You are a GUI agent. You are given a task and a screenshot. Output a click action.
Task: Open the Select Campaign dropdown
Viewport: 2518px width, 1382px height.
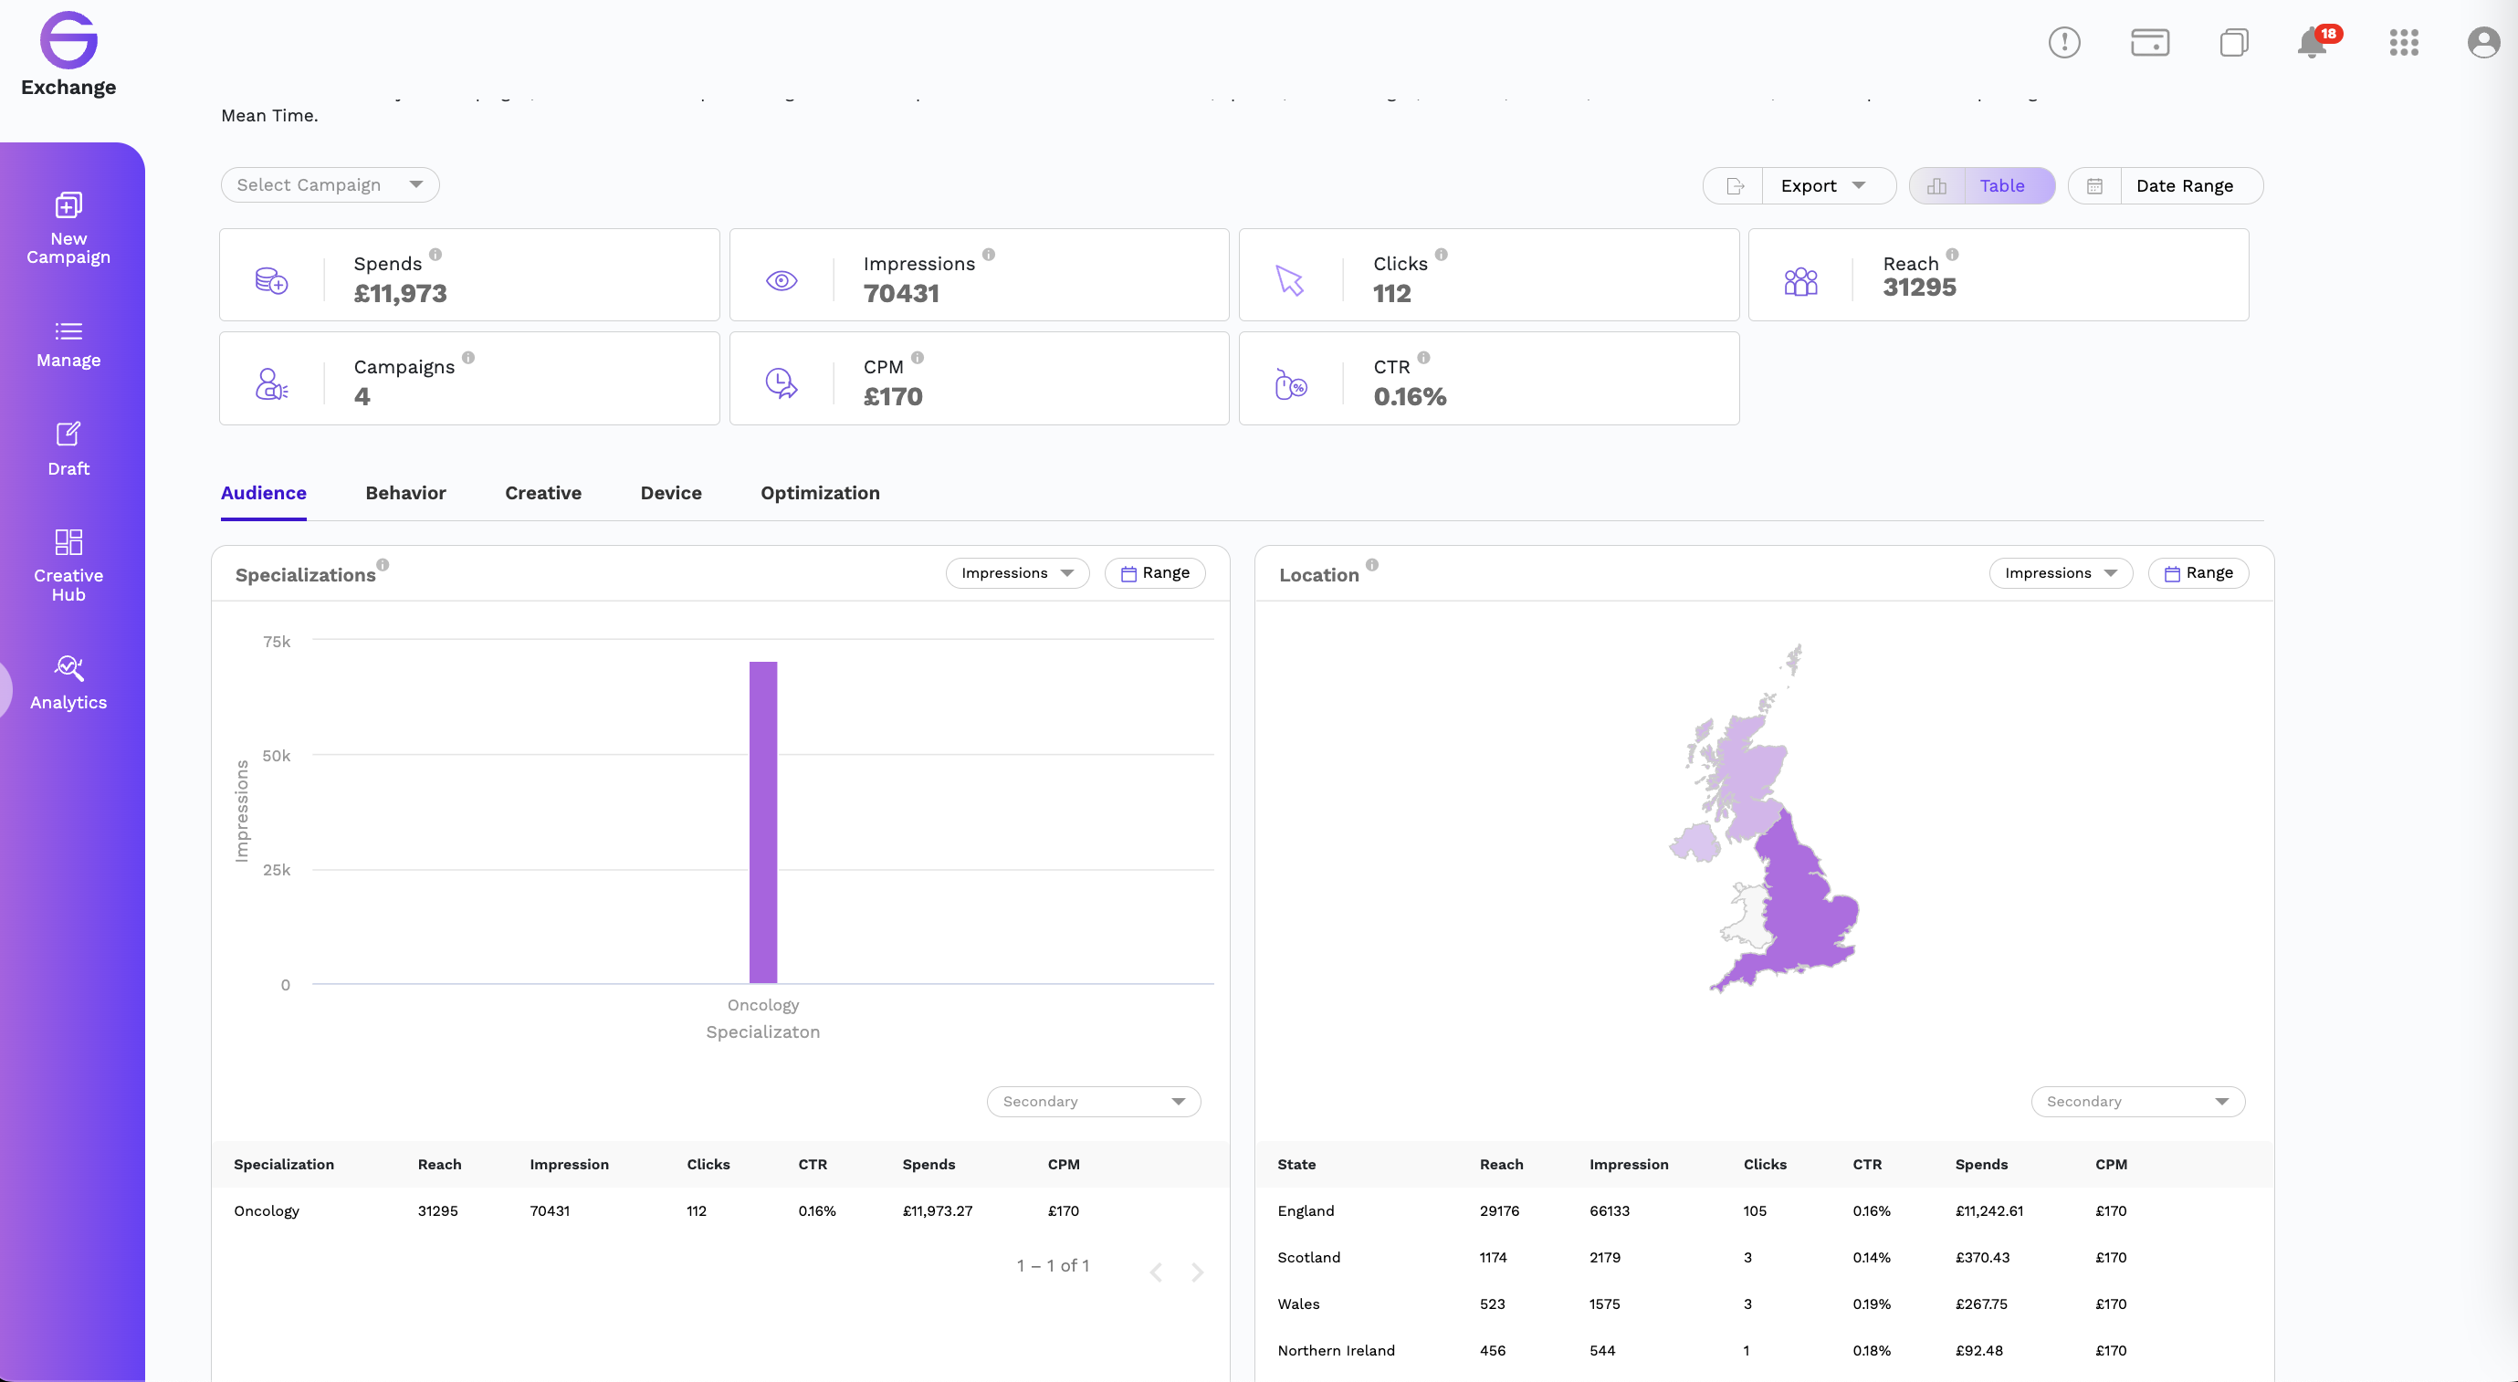(x=330, y=184)
